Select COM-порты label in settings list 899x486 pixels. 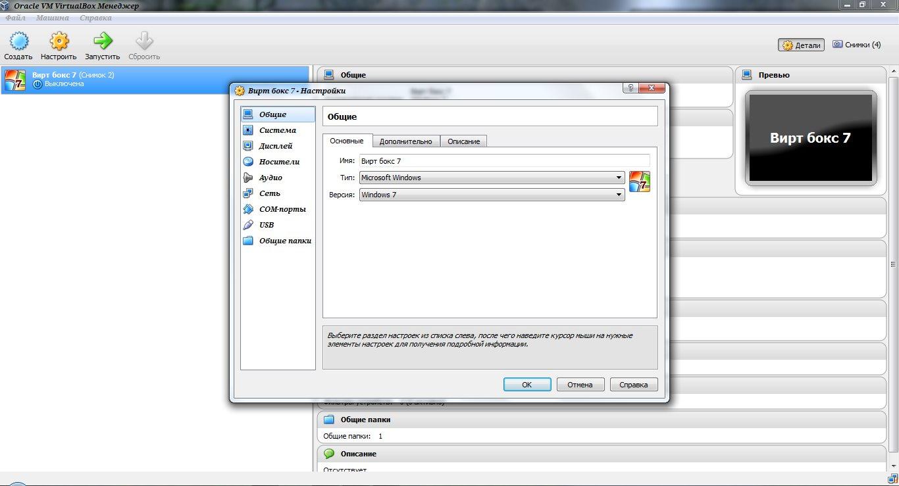pyautogui.click(x=283, y=209)
